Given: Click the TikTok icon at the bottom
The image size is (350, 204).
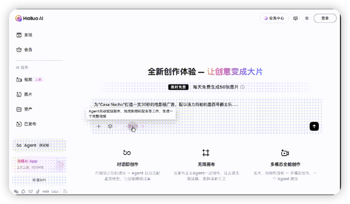Looking at the screenshot, I should pos(38,191).
